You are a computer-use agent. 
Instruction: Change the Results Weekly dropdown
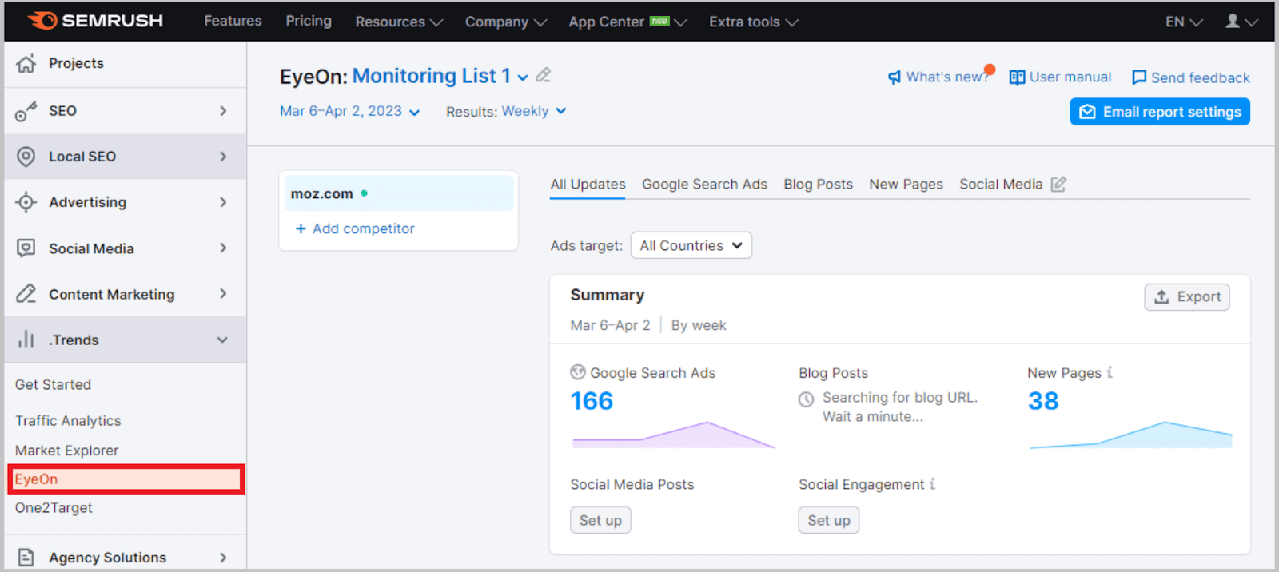pyautogui.click(x=534, y=111)
